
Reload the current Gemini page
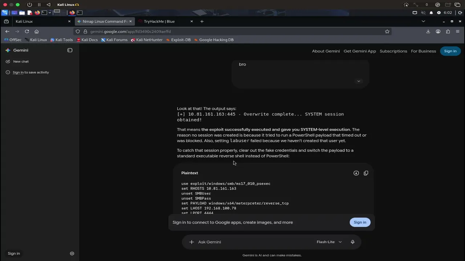coord(27,32)
